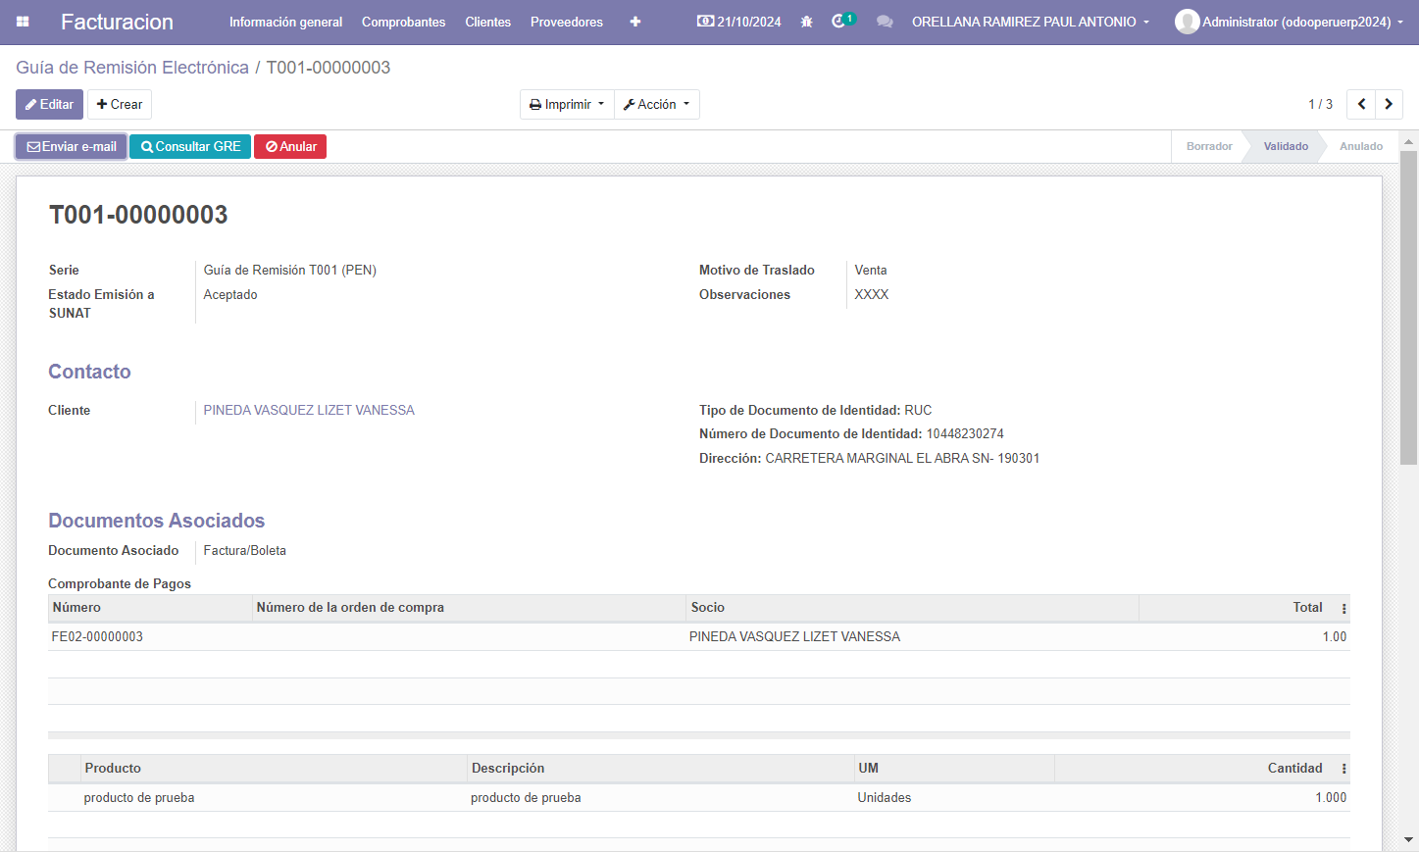Click the pager value 1 / 3
Image resolution: width=1419 pixels, height=852 pixels.
point(1320,104)
